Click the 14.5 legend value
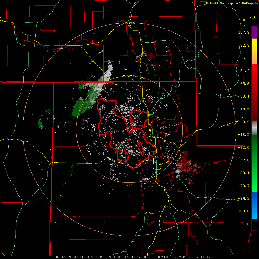Viewport: 259px width, 259px height. pos(245,109)
